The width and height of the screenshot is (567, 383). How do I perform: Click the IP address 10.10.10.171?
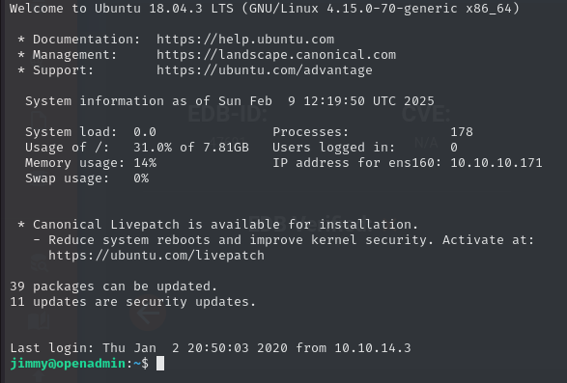pyautogui.click(x=496, y=163)
